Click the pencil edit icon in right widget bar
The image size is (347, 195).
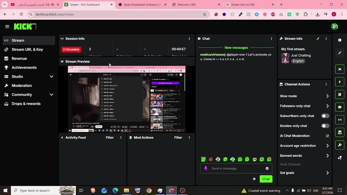(340, 53)
